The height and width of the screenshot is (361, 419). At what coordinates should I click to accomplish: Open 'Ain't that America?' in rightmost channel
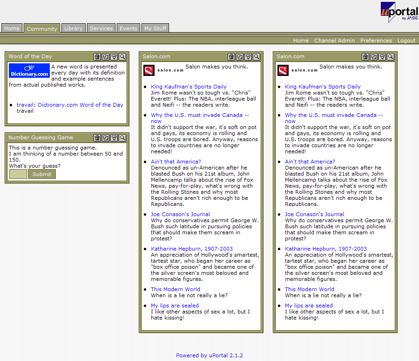point(310,162)
